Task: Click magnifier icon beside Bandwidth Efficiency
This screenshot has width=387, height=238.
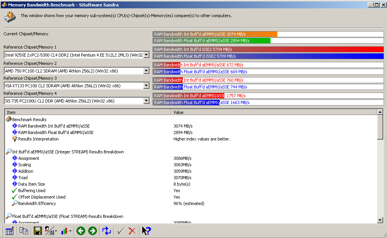Action: pos(14,203)
